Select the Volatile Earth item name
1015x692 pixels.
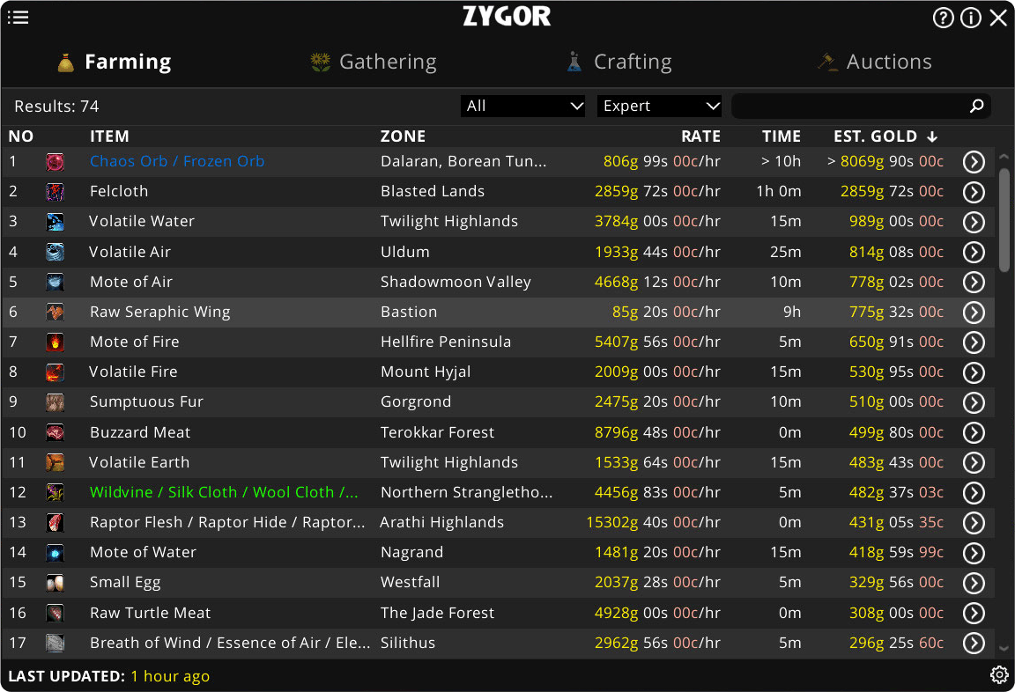pyautogui.click(x=139, y=461)
